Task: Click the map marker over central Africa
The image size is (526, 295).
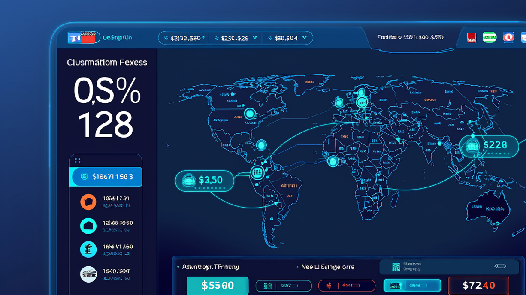Action: (x=333, y=161)
